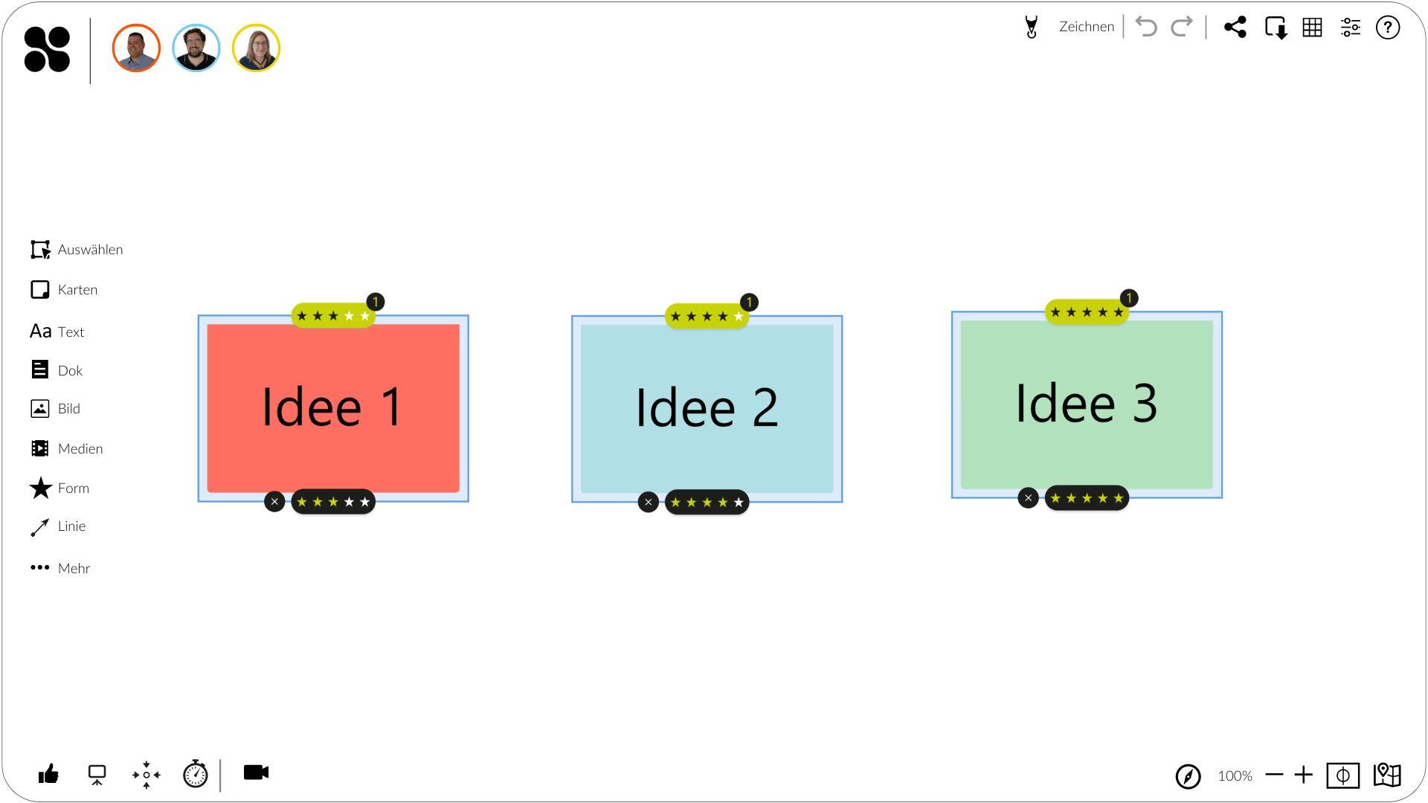Open the minimap icon
The width and height of the screenshot is (1428, 803).
click(1387, 775)
